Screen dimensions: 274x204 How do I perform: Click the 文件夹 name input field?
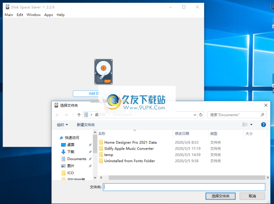[184, 187]
